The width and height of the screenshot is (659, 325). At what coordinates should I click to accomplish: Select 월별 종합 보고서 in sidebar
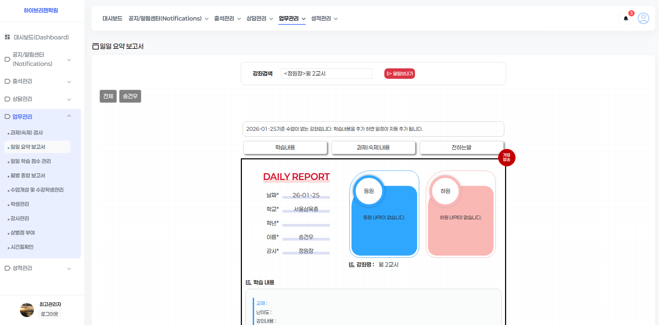coord(28,175)
